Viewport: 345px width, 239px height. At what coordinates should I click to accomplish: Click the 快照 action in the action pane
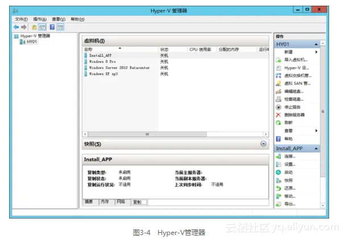click(284, 181)
